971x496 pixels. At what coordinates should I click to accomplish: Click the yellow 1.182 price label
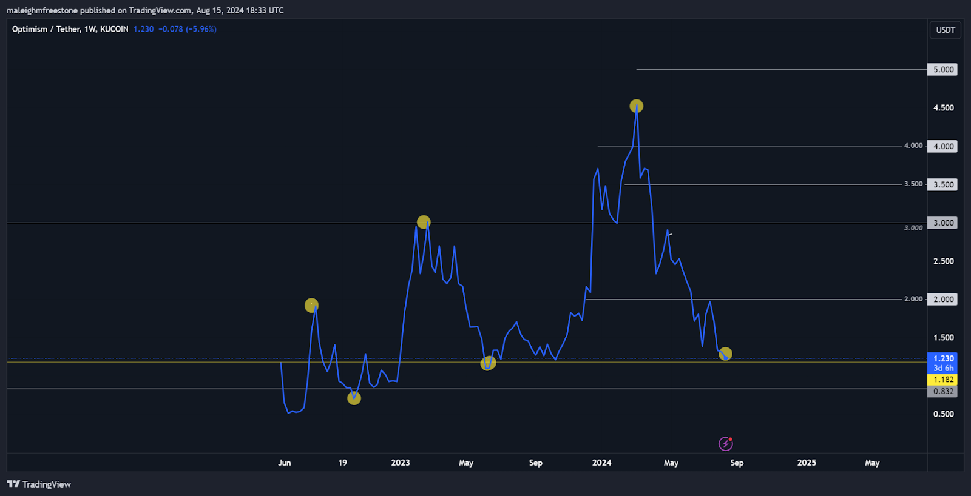coord(943,380)
